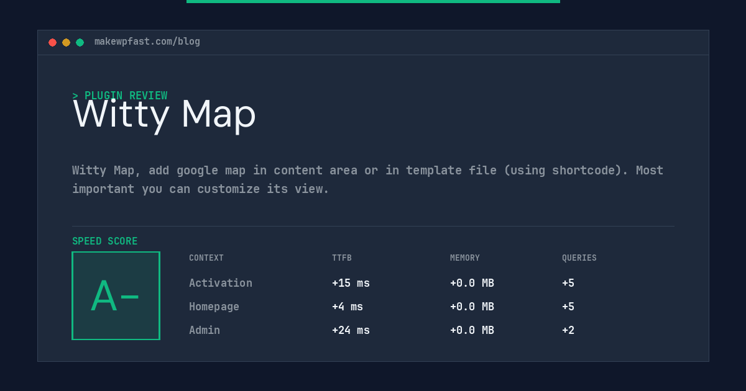The image size is (746, 391).
Task: Click the TTFB column header
Action: (342, 258)
